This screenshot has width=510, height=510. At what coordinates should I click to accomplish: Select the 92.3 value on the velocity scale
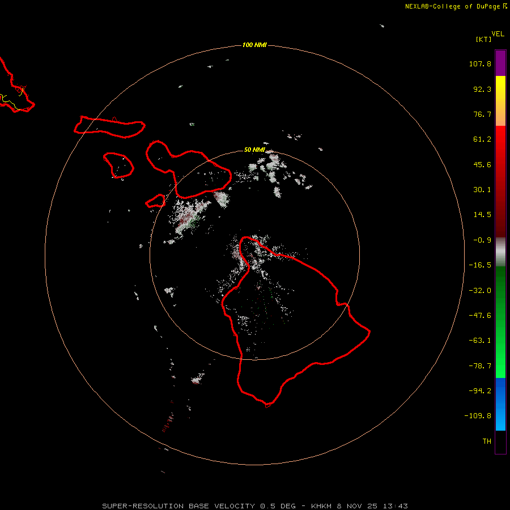click(x=482, y=89)
